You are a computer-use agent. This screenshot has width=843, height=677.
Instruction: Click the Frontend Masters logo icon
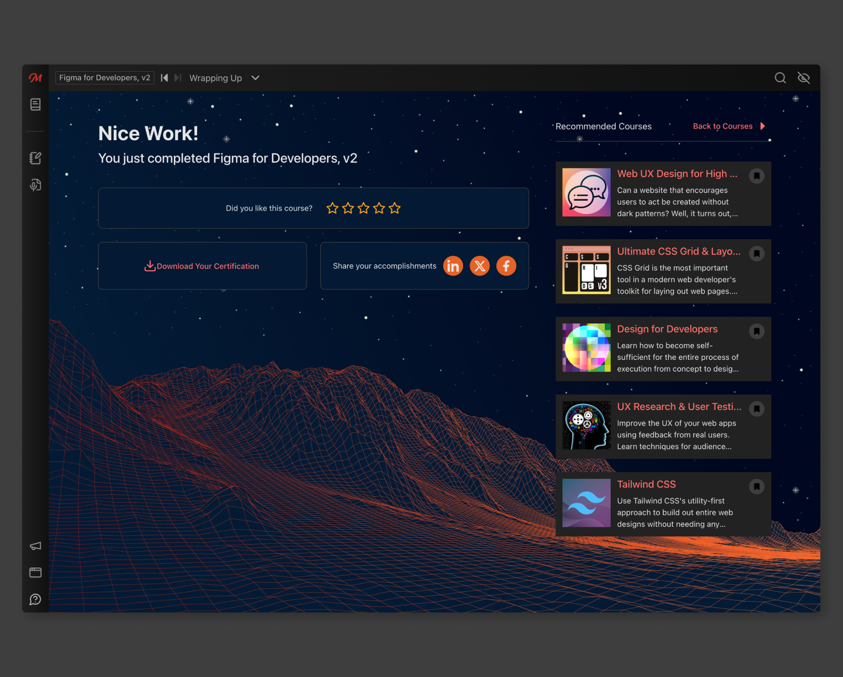35,78
